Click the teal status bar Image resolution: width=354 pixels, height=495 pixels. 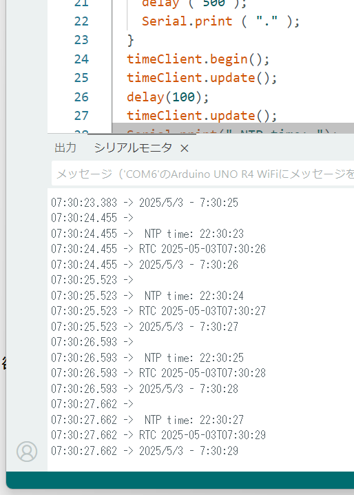[x=180, y=480]
